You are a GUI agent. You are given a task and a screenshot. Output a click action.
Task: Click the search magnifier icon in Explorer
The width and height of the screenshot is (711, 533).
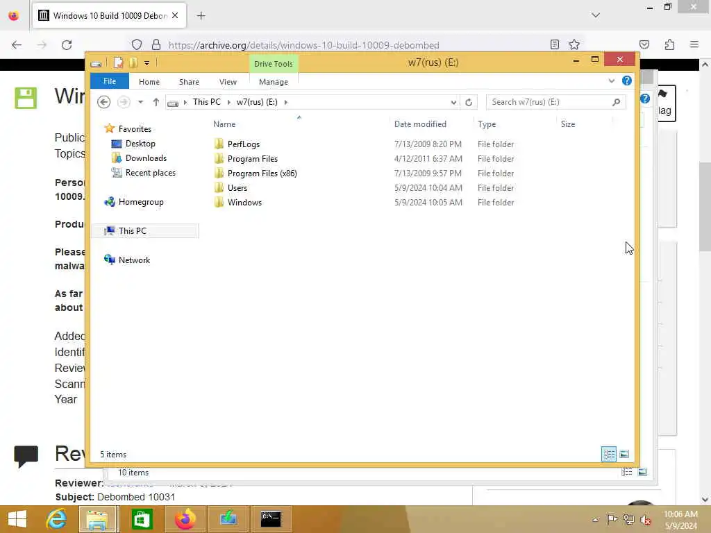coord(617,102)
